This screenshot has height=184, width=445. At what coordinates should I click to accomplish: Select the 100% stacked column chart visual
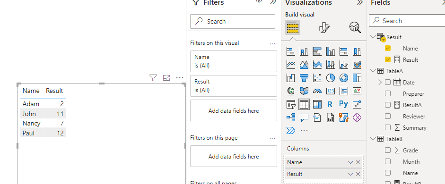(x=357, y=51)
